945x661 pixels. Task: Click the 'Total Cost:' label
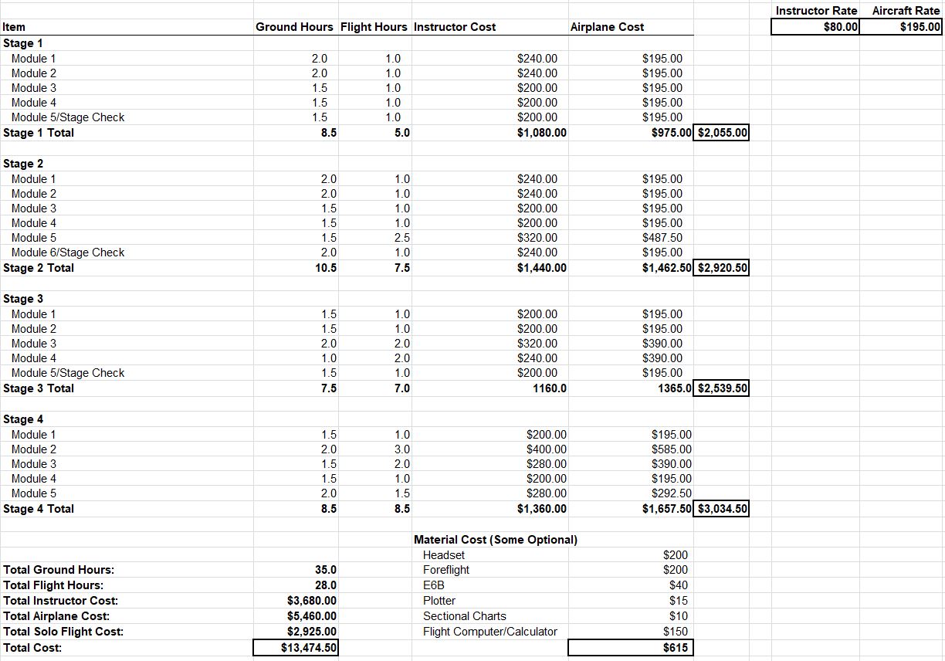(x=32, y=648)
